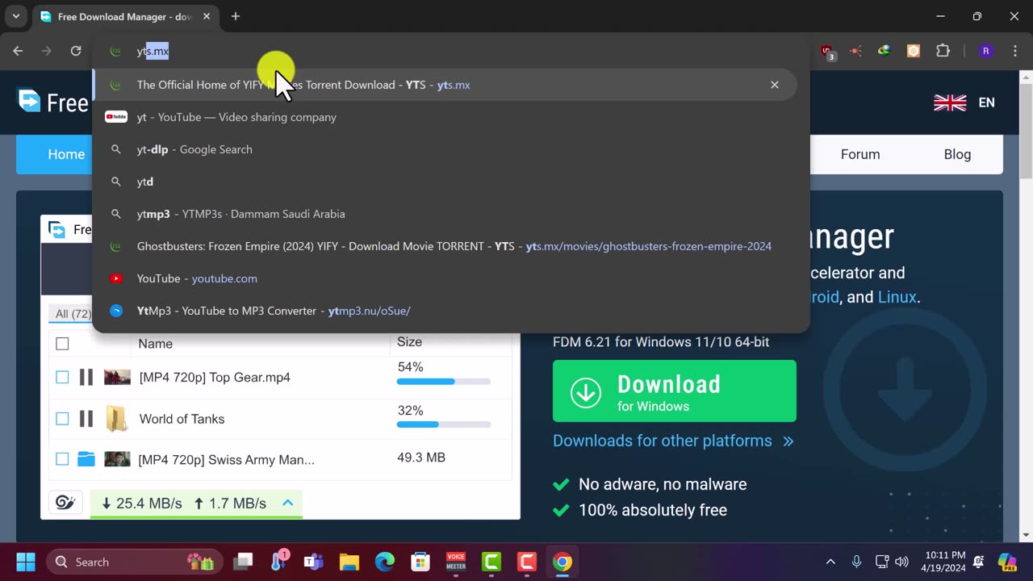Click the forward navigation arrow

tap(47, 51)
